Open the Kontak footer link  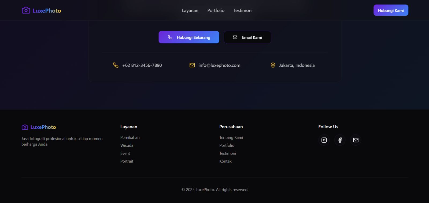[225, 161]
